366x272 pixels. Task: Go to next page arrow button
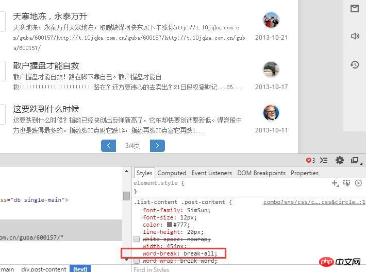(x=157, y=146)
